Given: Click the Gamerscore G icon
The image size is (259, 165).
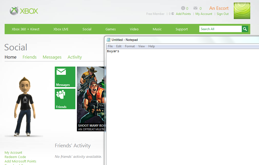Looking at the screenshot, I should [183, 8].
